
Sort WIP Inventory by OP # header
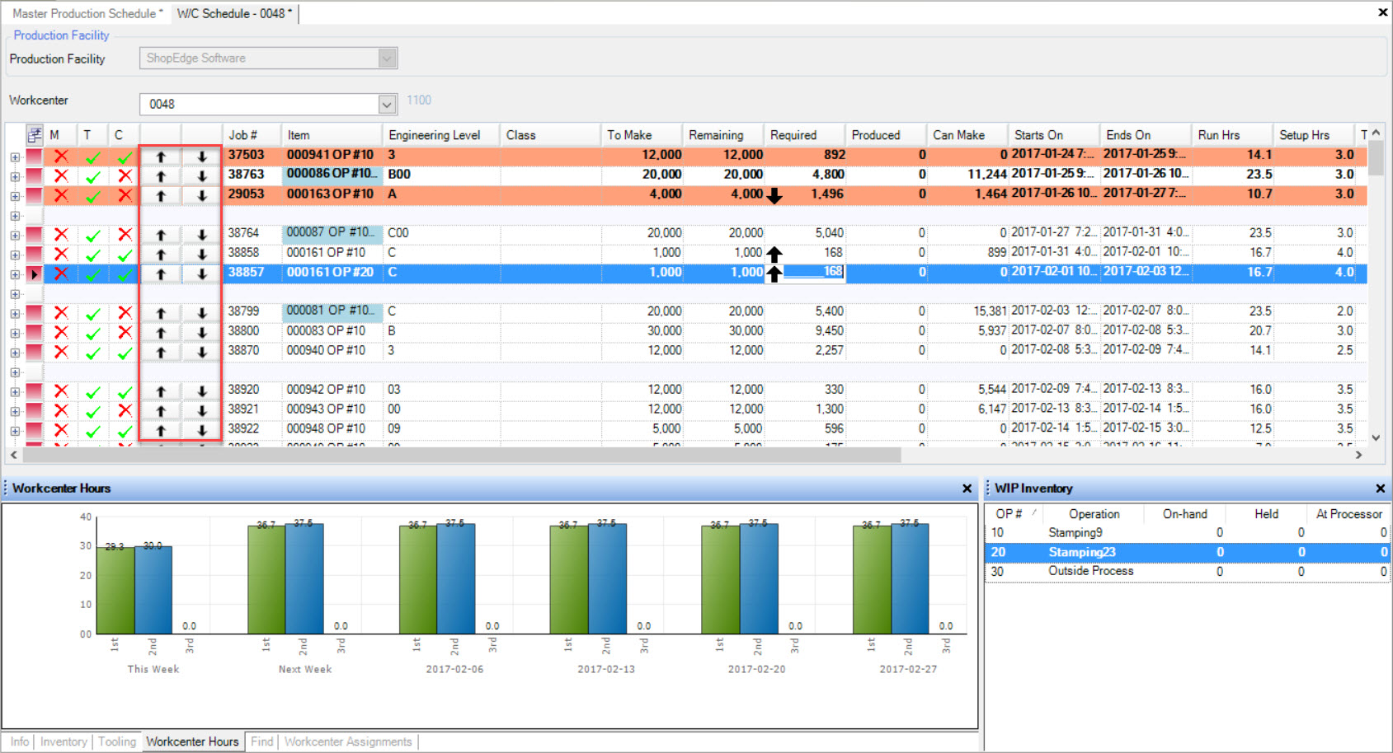point(1014,513)
